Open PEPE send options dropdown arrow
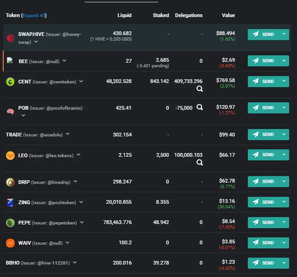This screenshot has height=277, width=297. [284, 222]
